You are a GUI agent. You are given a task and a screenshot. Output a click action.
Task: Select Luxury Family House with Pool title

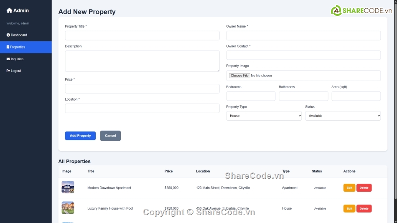point(110,208)
